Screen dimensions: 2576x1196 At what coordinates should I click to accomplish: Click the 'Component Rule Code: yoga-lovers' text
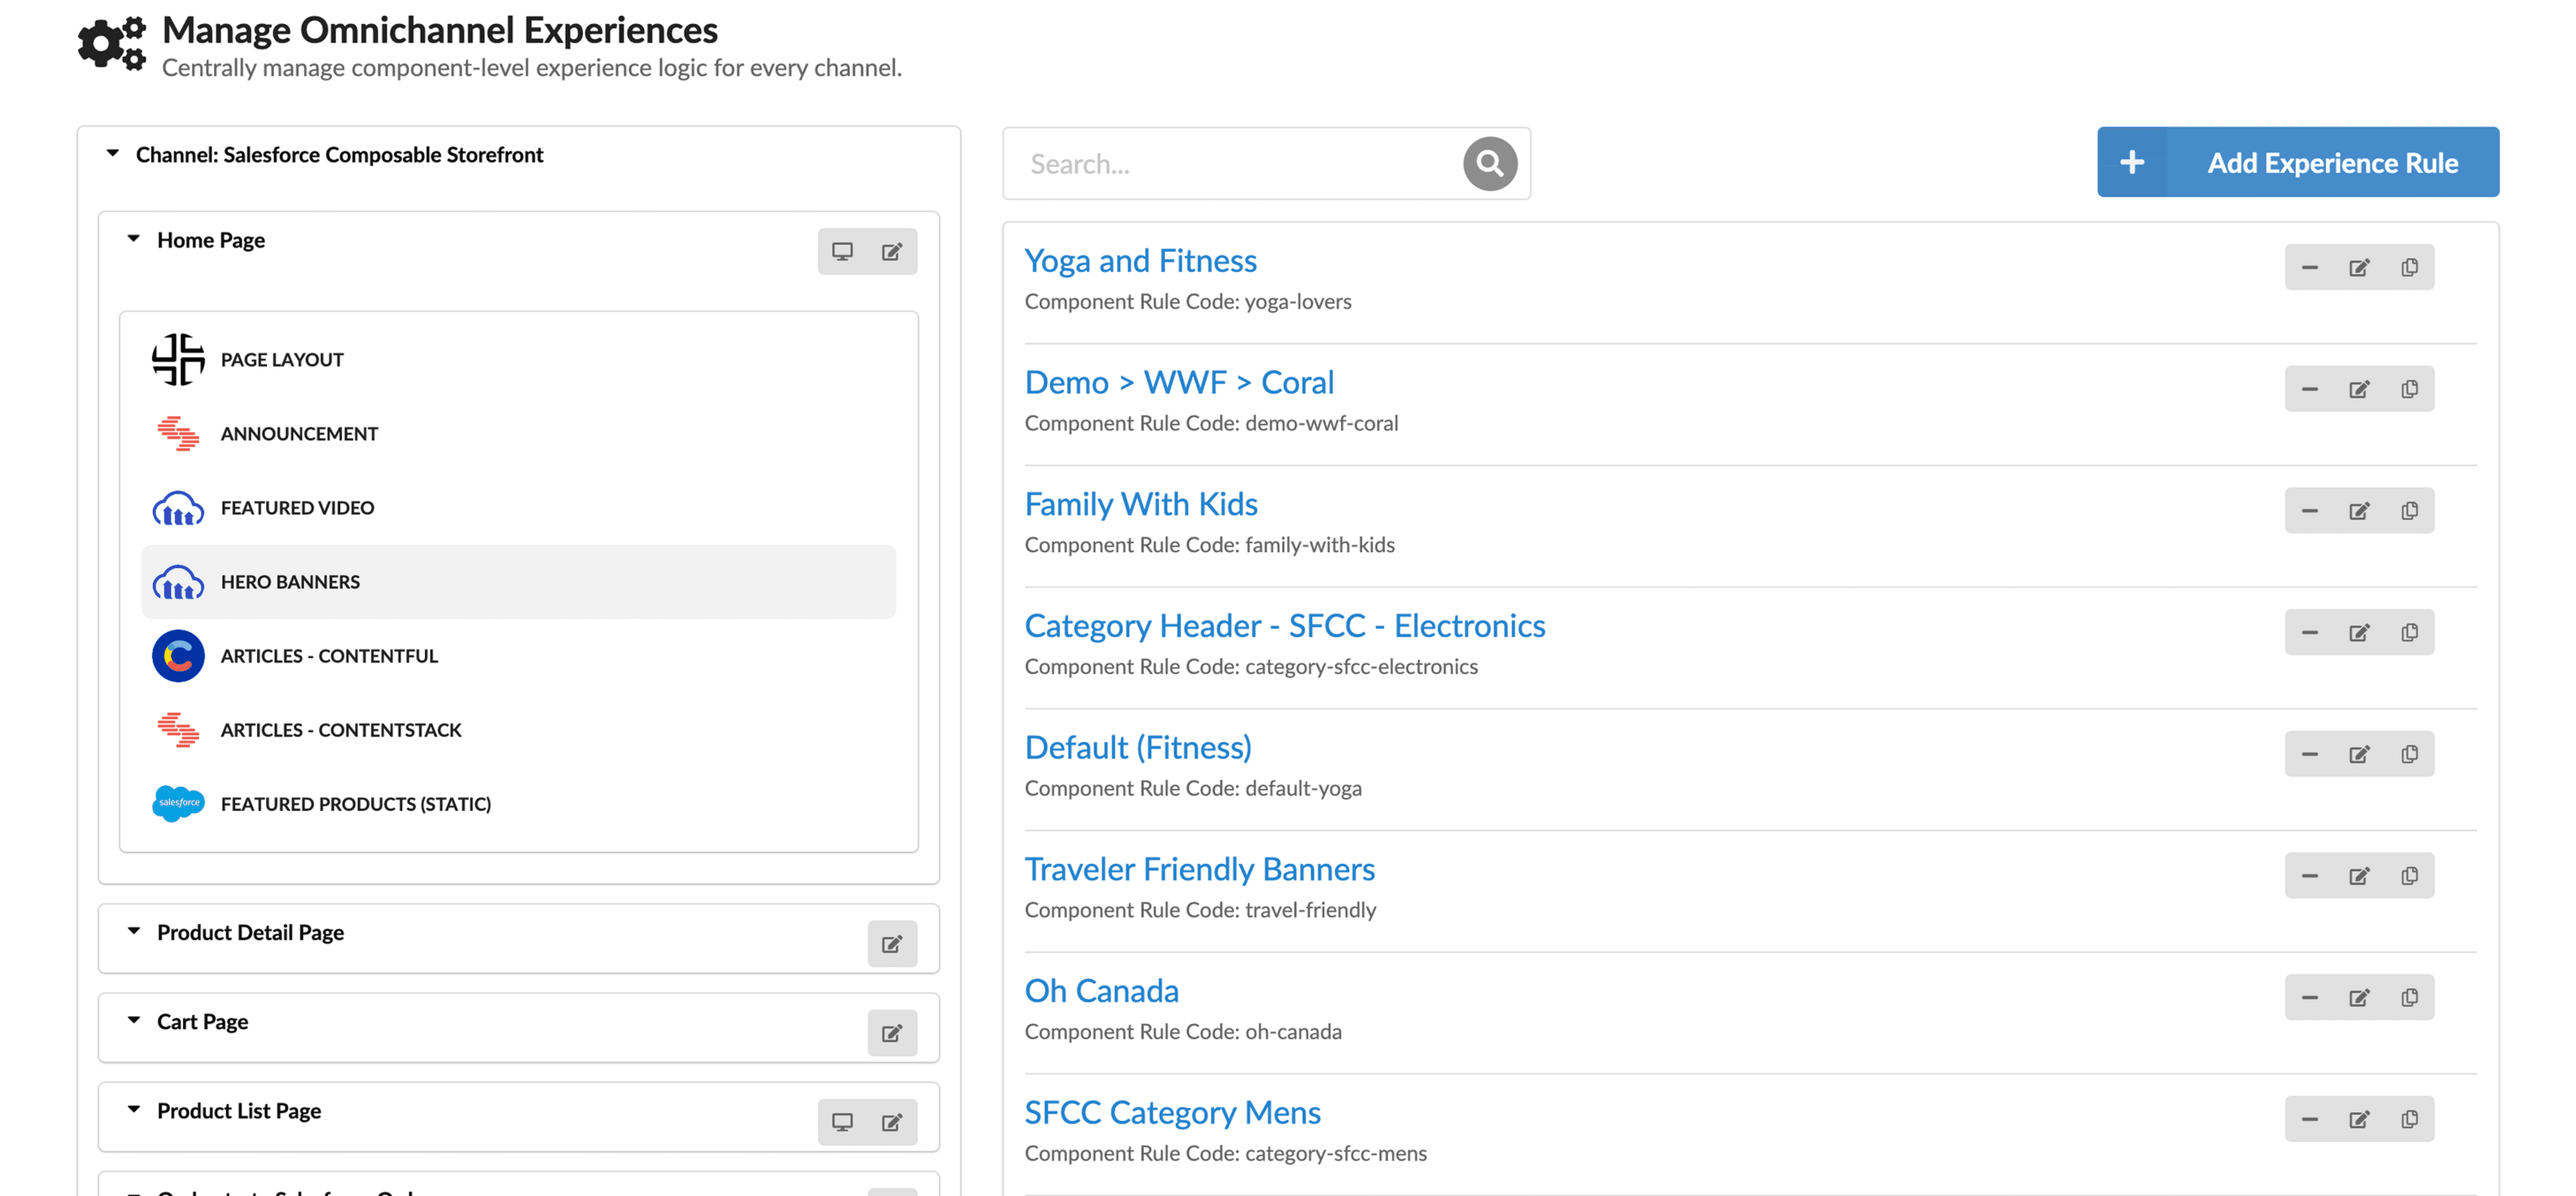tap(1188, 301)
